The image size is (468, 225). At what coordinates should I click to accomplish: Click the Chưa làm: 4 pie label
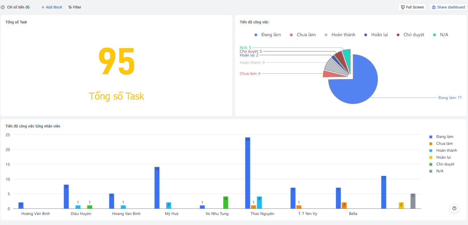tap(250, 74)
